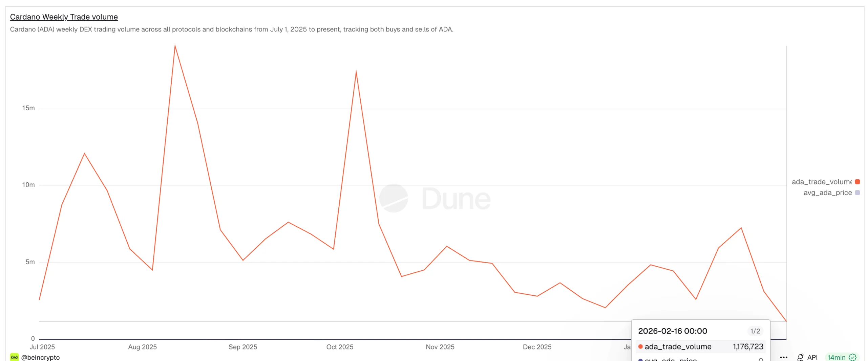Image resolution: width=867 pixels, height=361 pixels.
Task: Open the chart options ellipsis menu
Action: (784, 357)
